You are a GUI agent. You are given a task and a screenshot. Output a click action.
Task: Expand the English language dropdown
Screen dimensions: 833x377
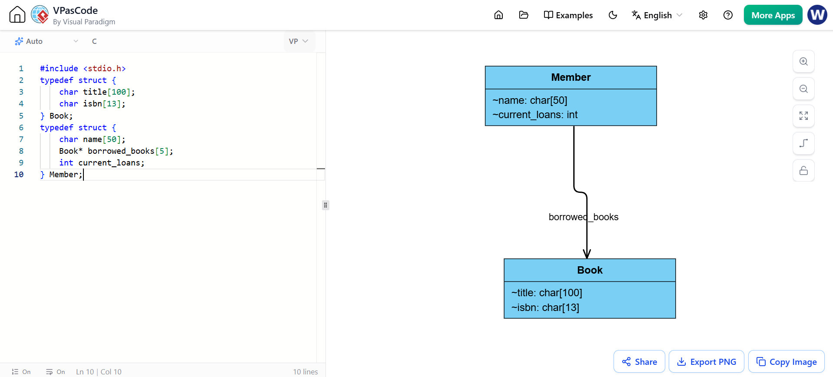(x=657, y=15)
